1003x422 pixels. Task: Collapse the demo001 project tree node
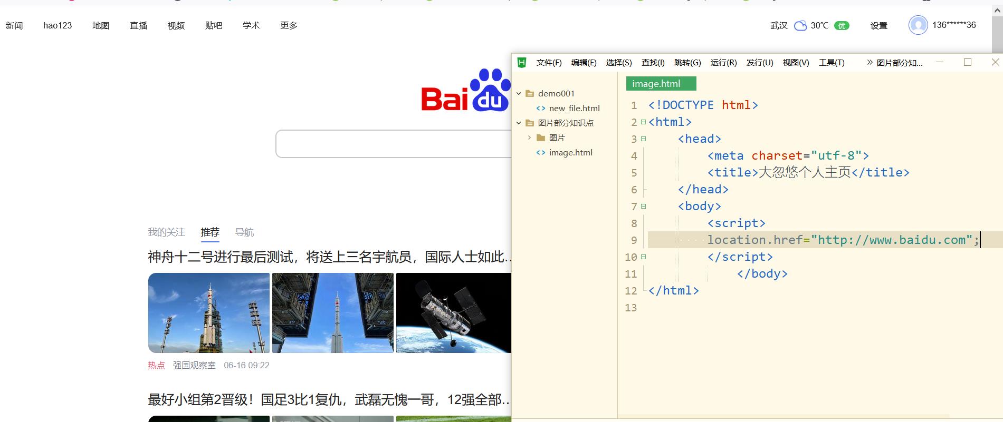[519, 93]
